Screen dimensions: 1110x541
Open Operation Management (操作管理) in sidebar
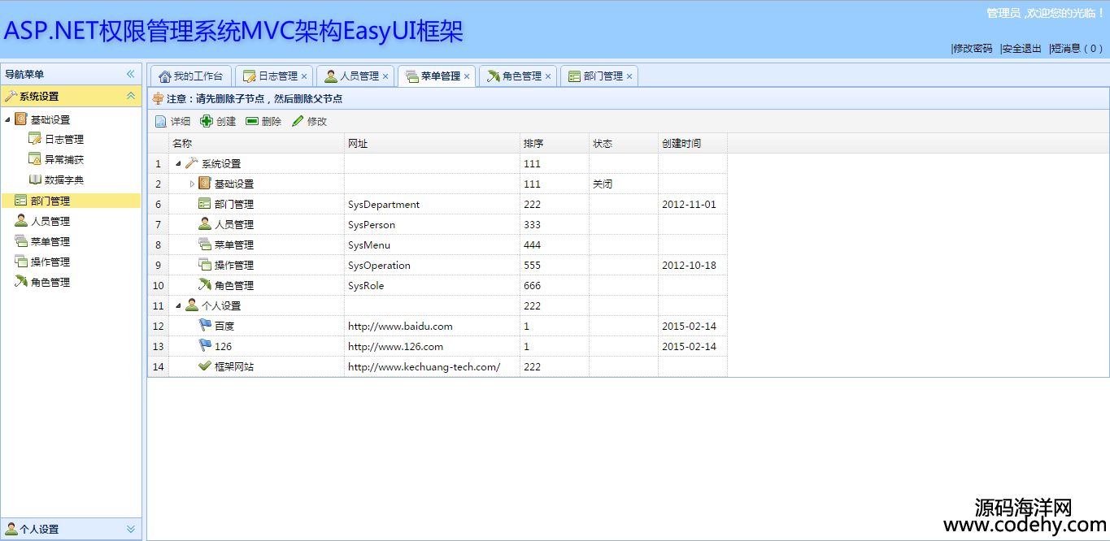pyautogui.click(x=50, y=262)
